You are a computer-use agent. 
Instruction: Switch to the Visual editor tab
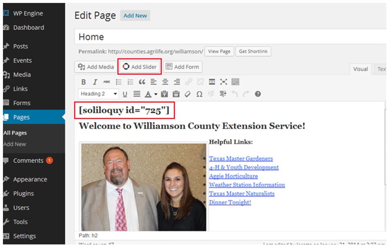coord(361,69)
